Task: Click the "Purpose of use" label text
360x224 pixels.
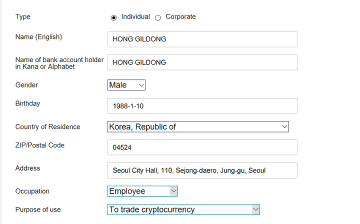Action: pyautogui.click(x=38, y=209)
